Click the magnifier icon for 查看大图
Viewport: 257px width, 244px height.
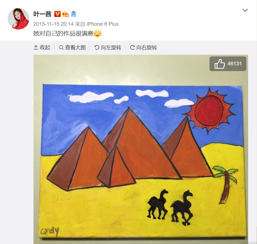point(61,48)
